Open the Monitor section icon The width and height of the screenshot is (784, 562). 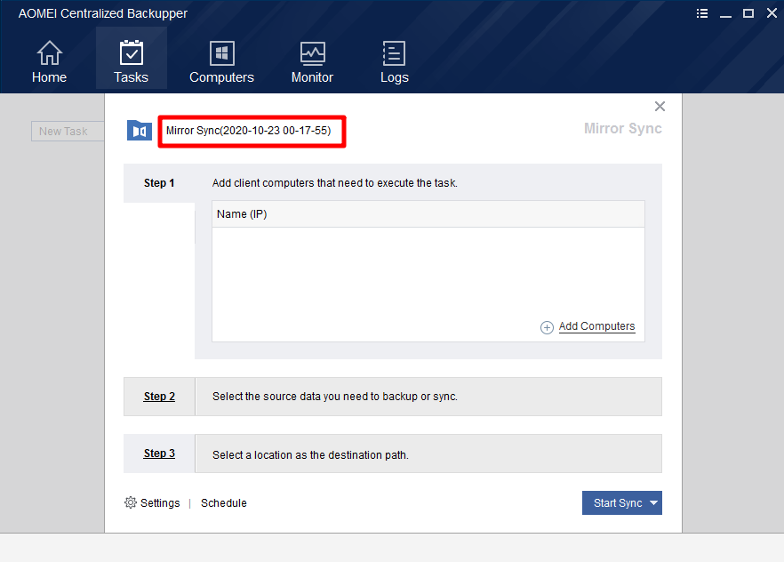[x=313, y=53]
